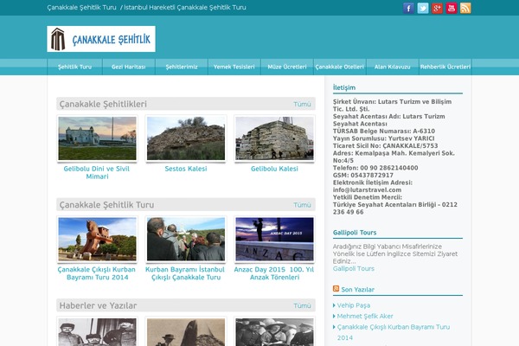Open the Mehmet Şefik Aker recent post
This screenshot has width=519, height=346.
365,317
